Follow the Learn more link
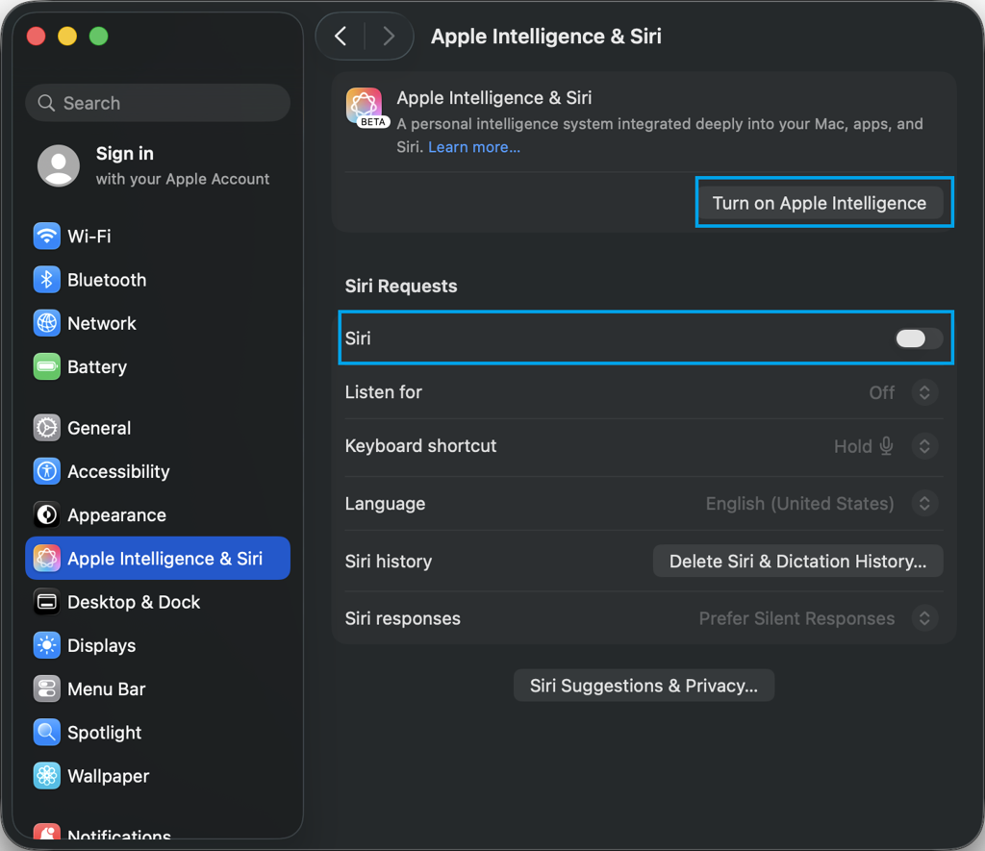The width and height of the screenshot is (985, 851). (474, 147)
